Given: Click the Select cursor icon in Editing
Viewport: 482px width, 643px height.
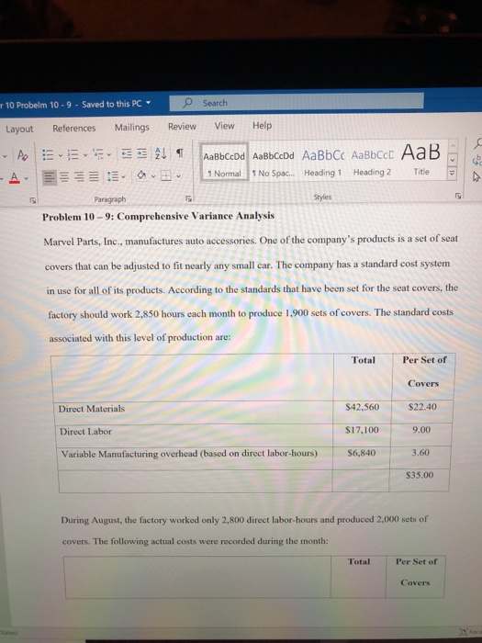Looking at the screenshot, I should point(477,178).
